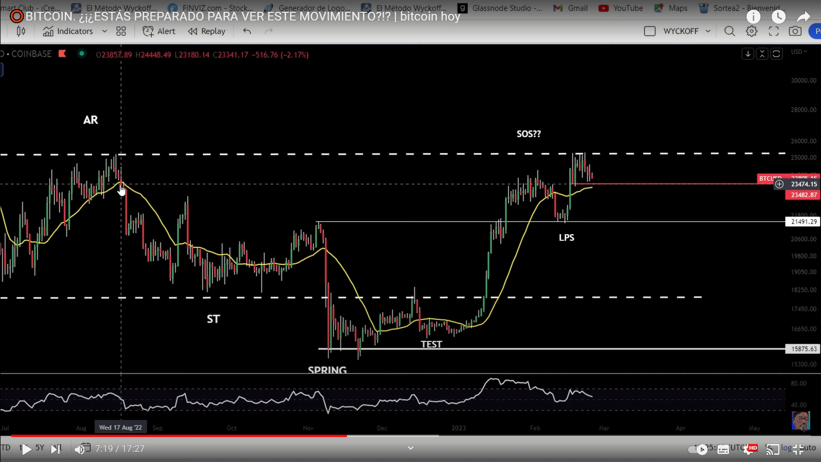Select the 15875.63 price line label
This screenshot has height=462, width=821.
[x=803, y=349]
